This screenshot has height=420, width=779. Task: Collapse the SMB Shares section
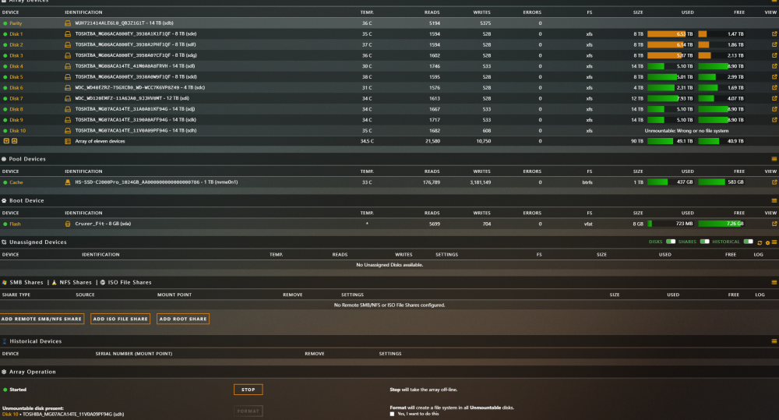[774, 282]
